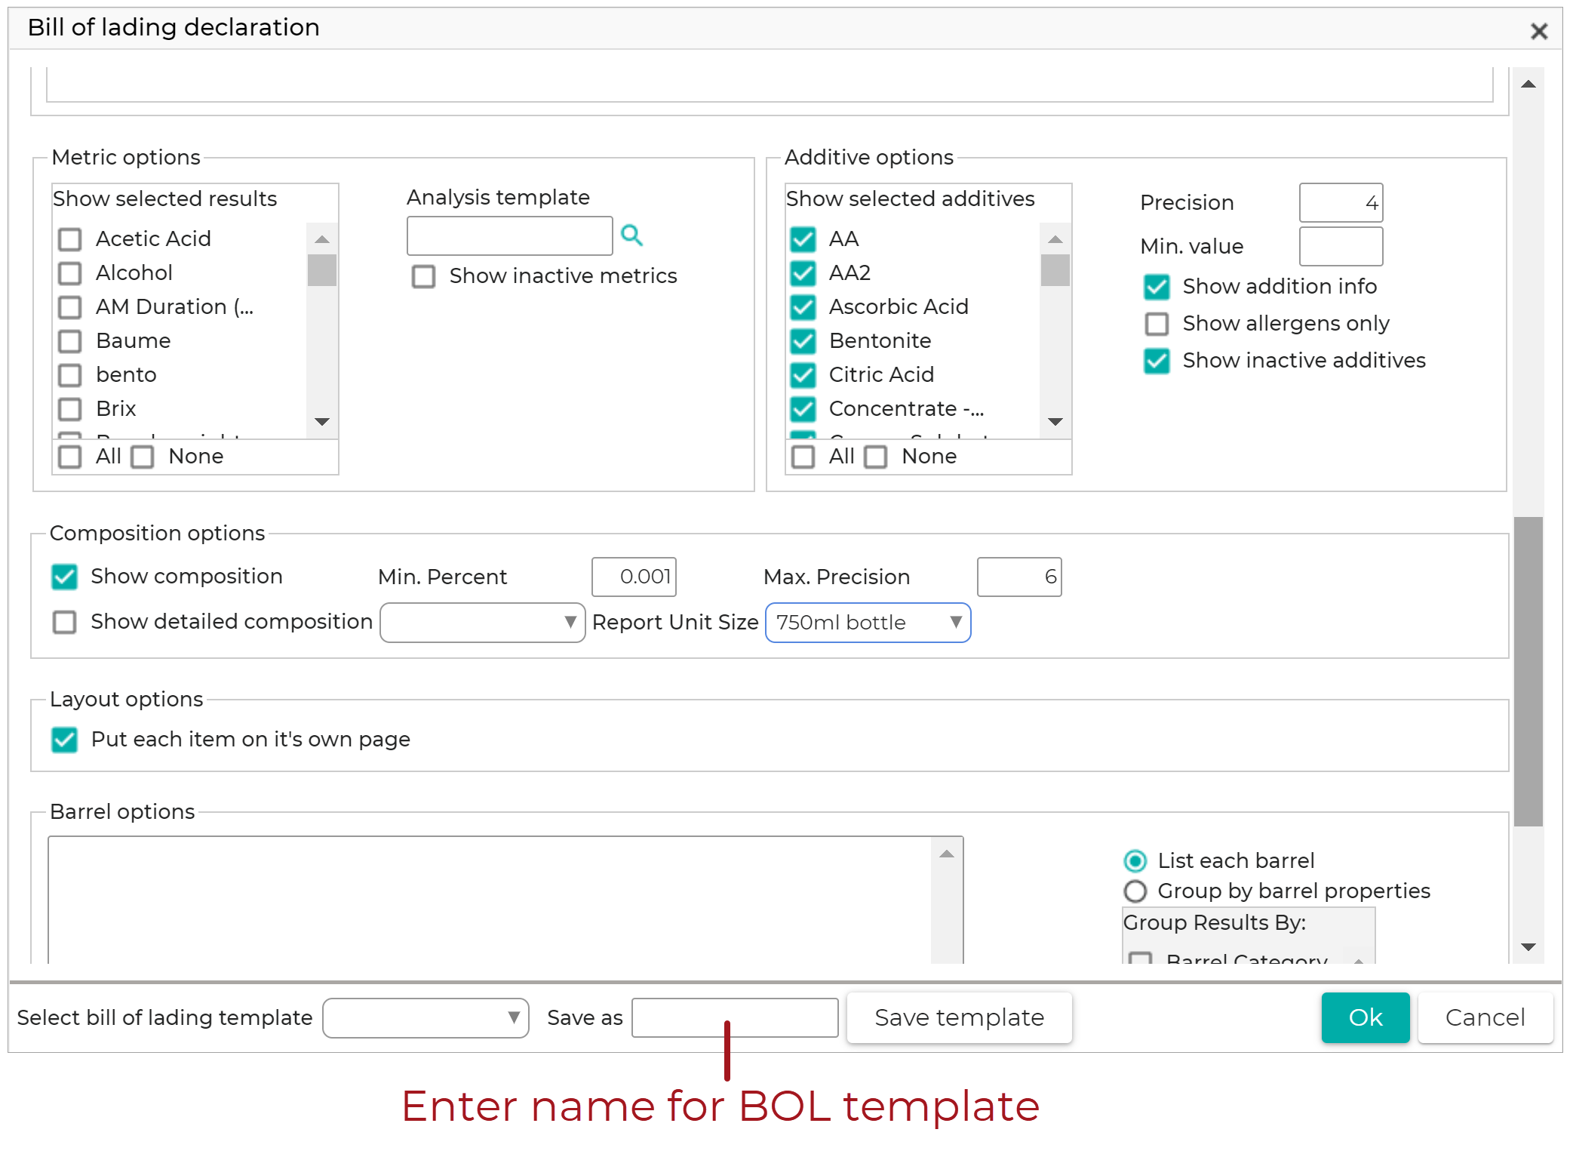
Task: Uncheck Put each item on its own page
Action: [x=65, y=740]
